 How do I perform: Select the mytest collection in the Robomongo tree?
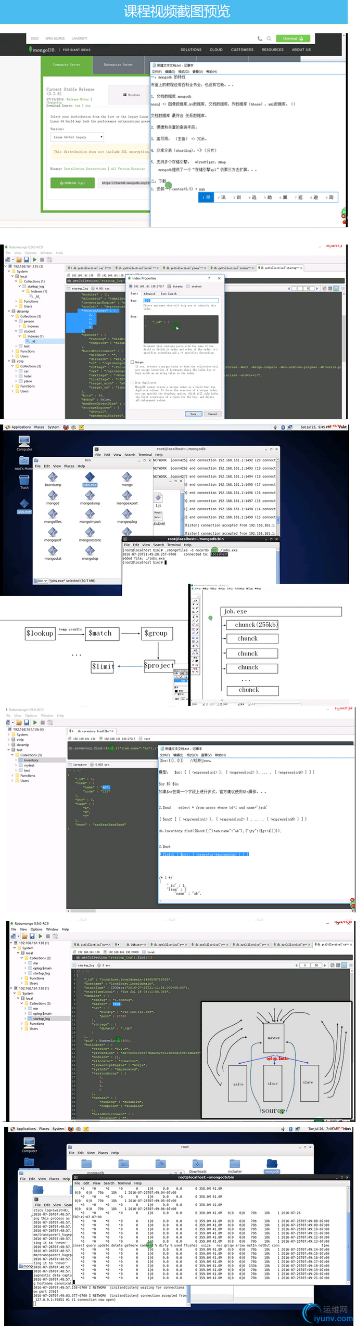(x=29, y=765)
